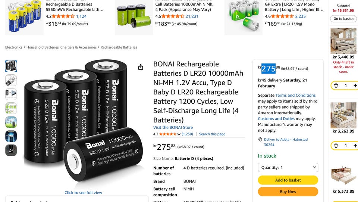Select the first battery image thumbnail
This screenshot has height=202, width=358.
coord(11,66)
